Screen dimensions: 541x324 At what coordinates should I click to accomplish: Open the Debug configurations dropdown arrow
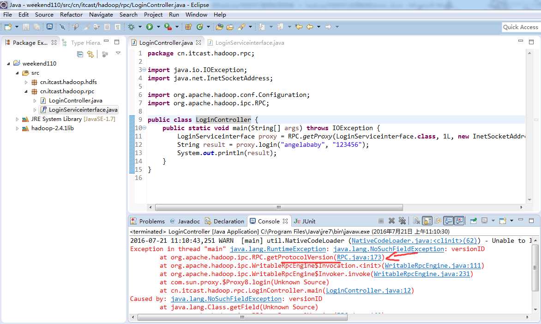[x=140, y=27]
